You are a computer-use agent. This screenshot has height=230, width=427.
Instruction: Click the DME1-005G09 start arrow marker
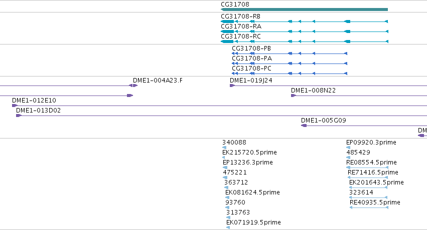coord(304,125)
